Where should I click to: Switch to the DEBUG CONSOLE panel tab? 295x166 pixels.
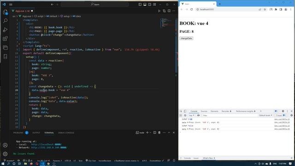[x=66, y=133]
